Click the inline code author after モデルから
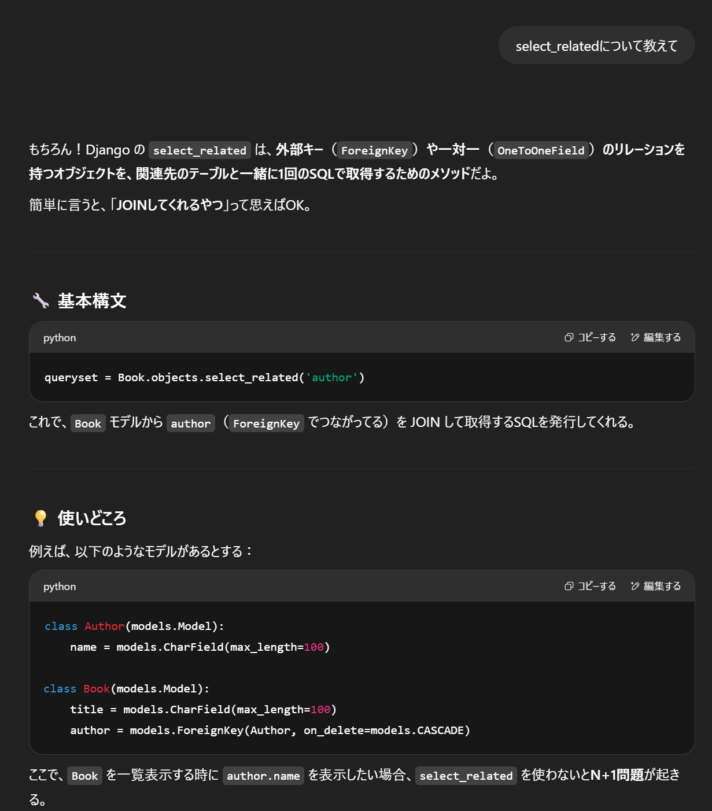The height and width of the screenshot is (811, 712). [x=191, y=423]
